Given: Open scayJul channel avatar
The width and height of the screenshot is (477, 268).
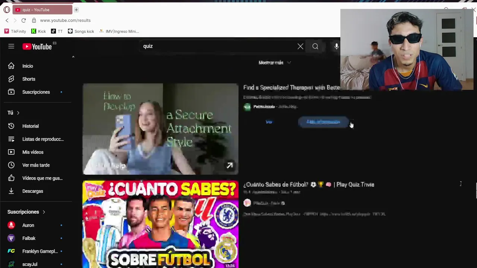Looking at the screenshot, I should click(11, 264).
